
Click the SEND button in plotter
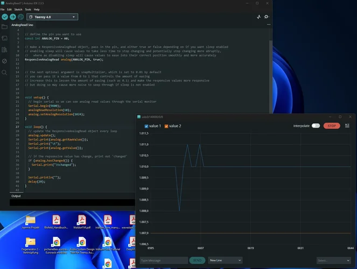(x=197, y=260)
